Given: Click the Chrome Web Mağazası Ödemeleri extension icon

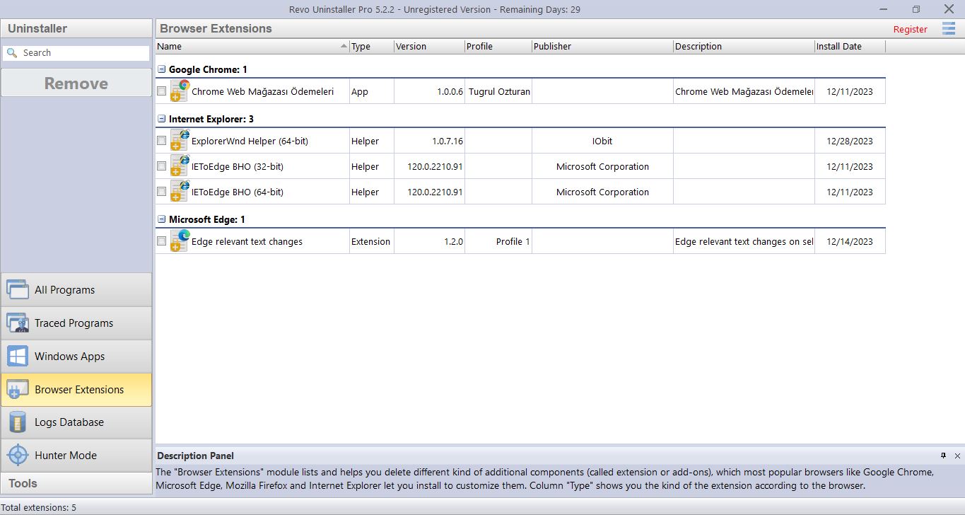Looking at the screenshot, I should pos(180,91).
